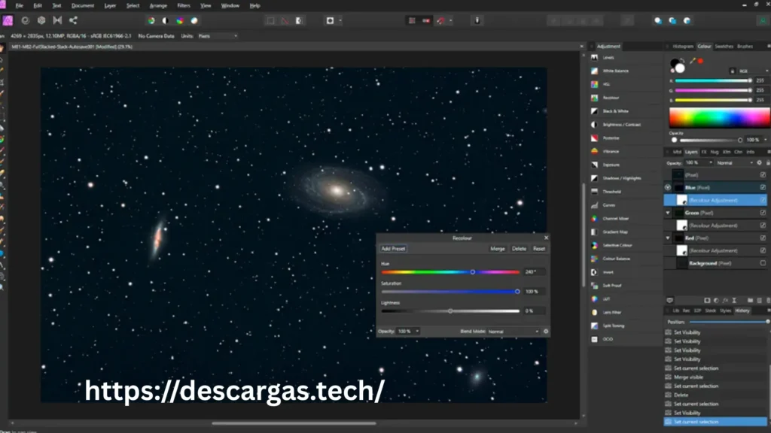Toggle visibility checkbox of Blue layer
Image resolution: width=771 pixels, height=433 pixels.
pos(763,187)
